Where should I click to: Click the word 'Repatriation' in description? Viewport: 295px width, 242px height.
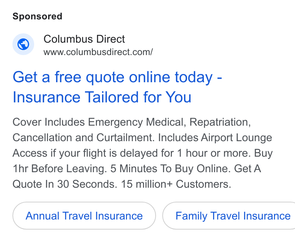[219, 122]
